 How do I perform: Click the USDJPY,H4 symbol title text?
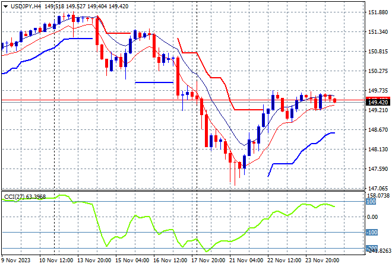[x=26, y=7]
